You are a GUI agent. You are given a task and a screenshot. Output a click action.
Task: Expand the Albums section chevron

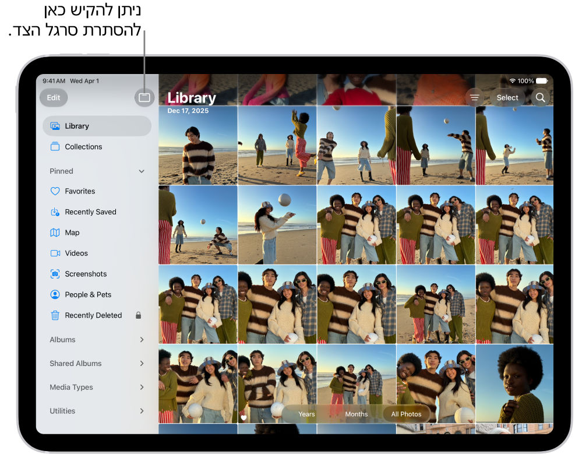pyautogui.click(x=142, y=340)
